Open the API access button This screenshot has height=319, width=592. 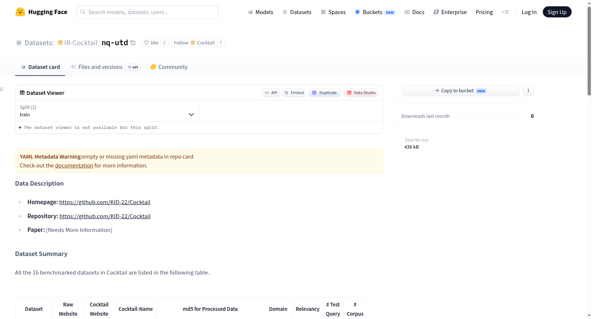(x=271, y=93)
